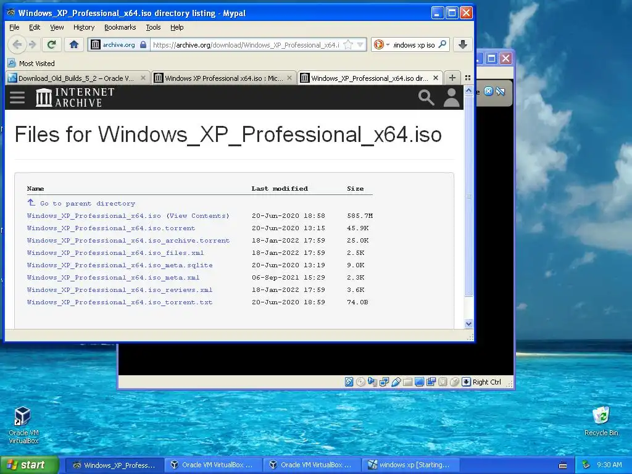Go back with the browser Back arrow
Viewport: 632px width, 474px height.
tap(17, 44)
